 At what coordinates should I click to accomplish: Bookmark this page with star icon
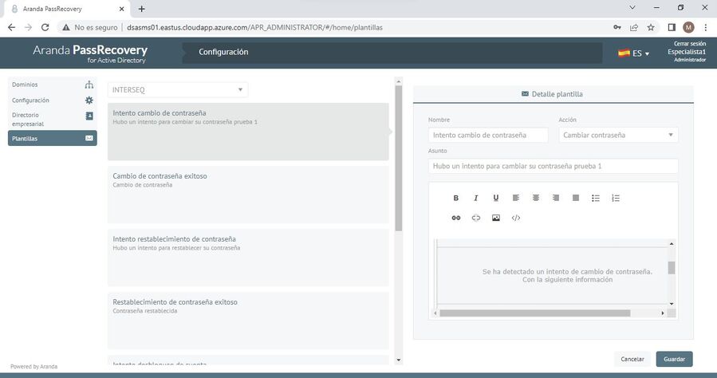[x=651, y=27]
